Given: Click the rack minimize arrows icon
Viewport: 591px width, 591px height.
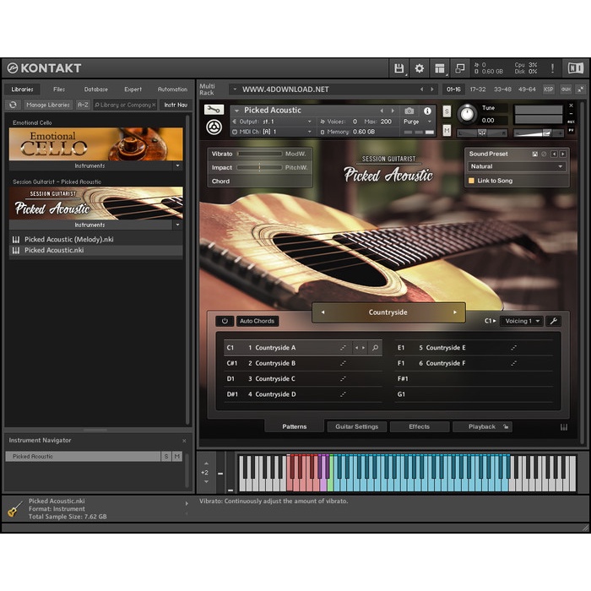Looking at the screenshot, I should (581, 89).
